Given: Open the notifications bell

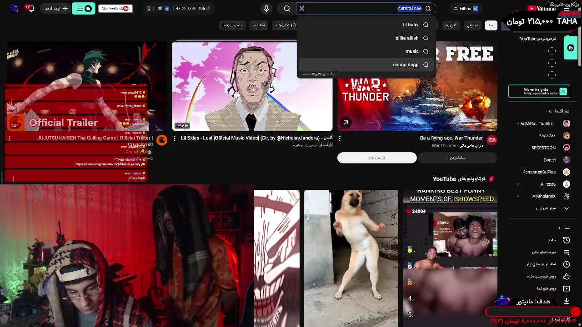Looking at the screenshot, I should click(x=30, y=8).
